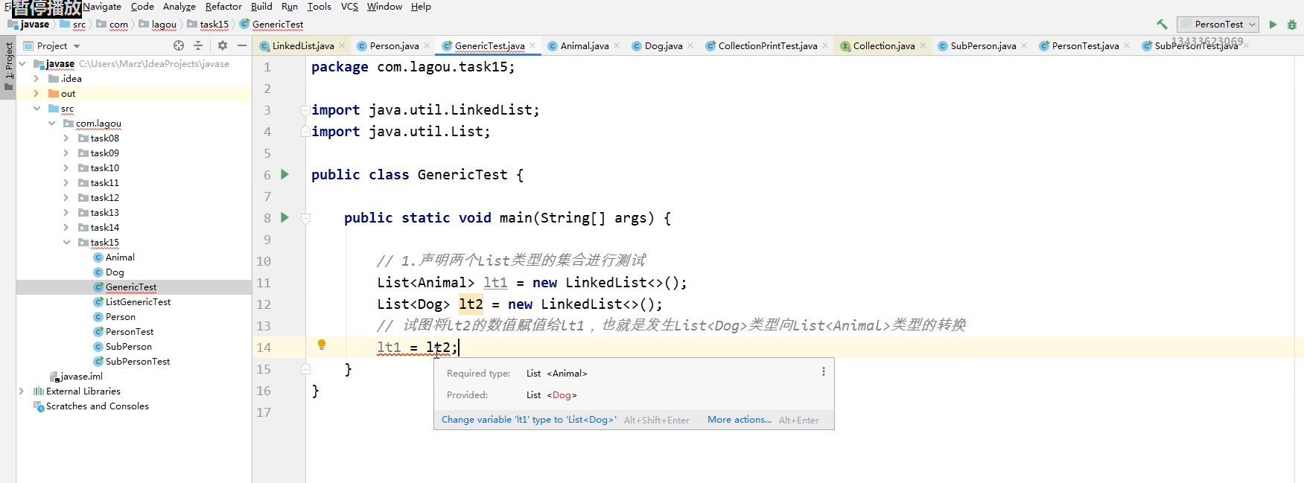Click the run gutter arrow at line 8

coord(284,217)
